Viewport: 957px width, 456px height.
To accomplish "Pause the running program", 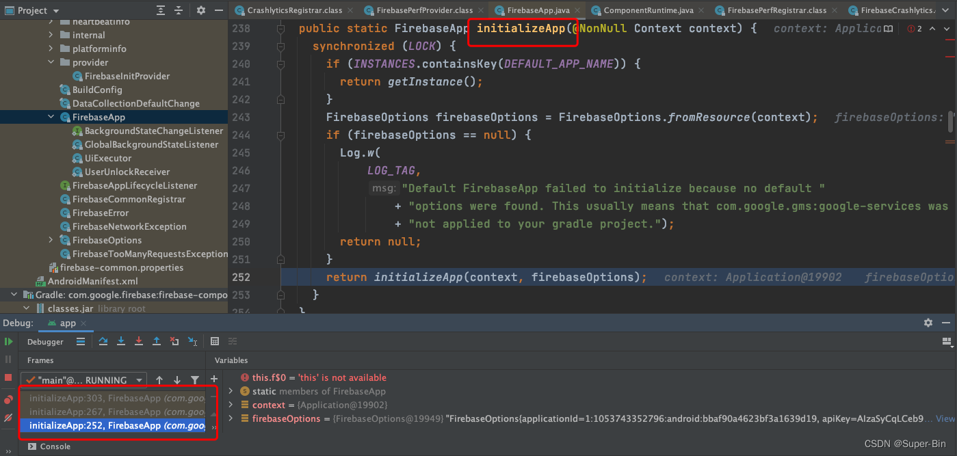I will [8, 359].
